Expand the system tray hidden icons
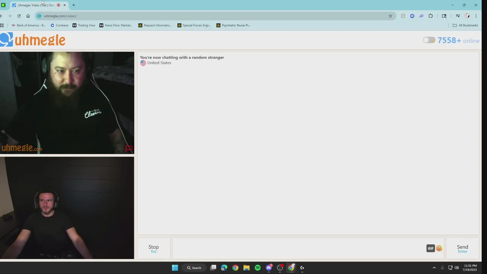 (434, 268)
